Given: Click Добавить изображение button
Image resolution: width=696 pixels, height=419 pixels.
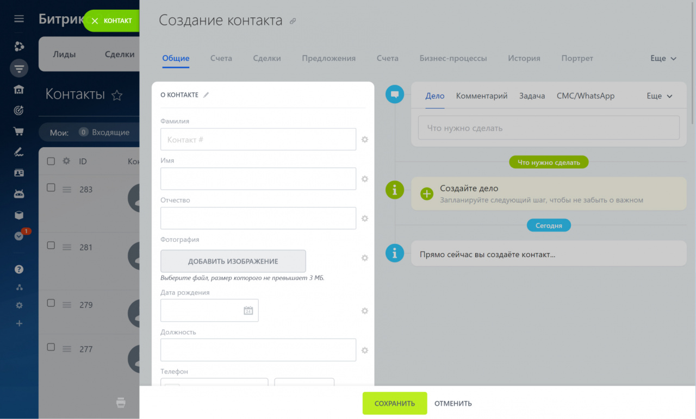Looking at the screenshot, I should point(233,261).
